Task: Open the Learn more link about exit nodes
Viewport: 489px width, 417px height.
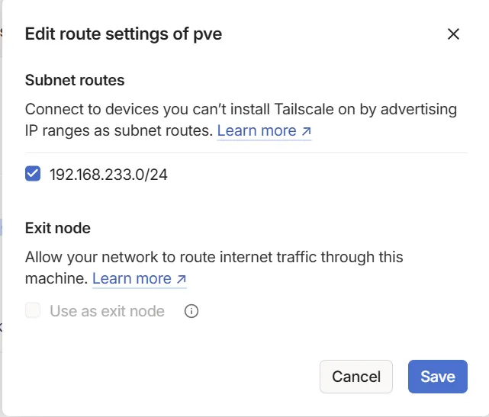Action: [x=131, y=278]
